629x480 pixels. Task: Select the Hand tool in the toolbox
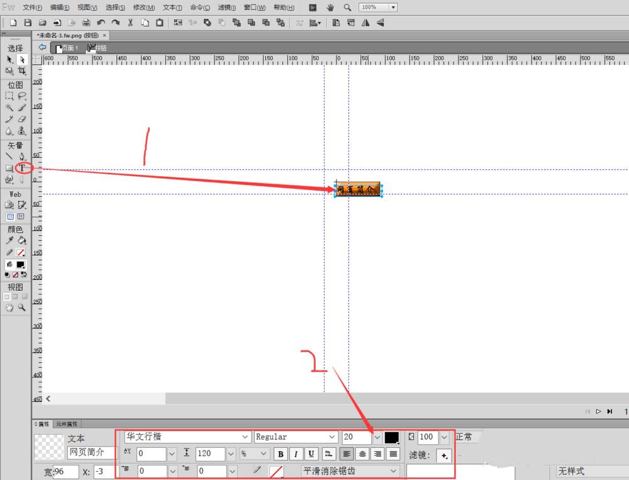(9, 308)
